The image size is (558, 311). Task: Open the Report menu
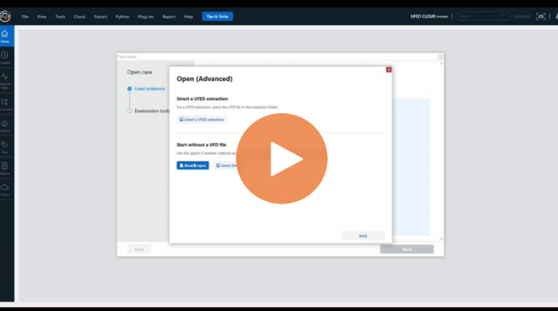169,17
